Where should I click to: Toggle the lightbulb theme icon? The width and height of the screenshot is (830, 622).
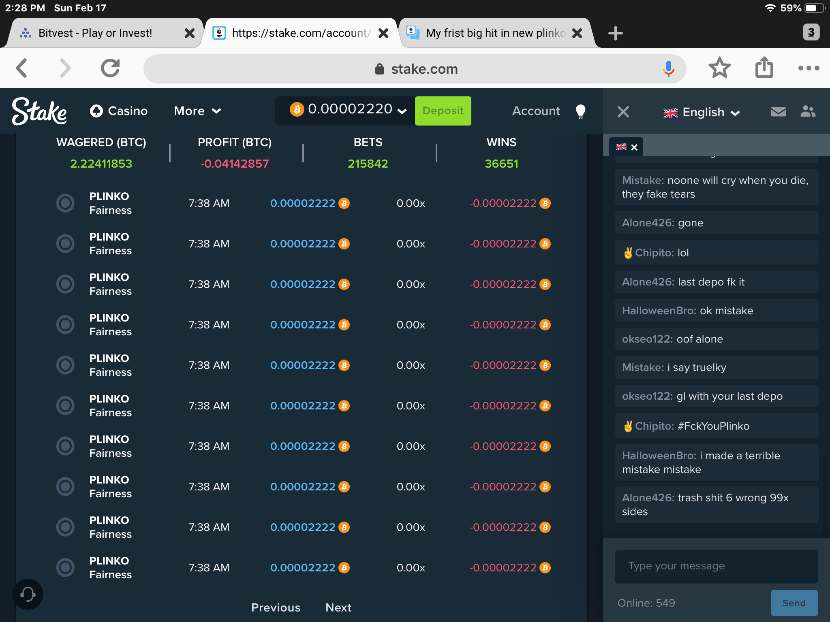[580, 111]
